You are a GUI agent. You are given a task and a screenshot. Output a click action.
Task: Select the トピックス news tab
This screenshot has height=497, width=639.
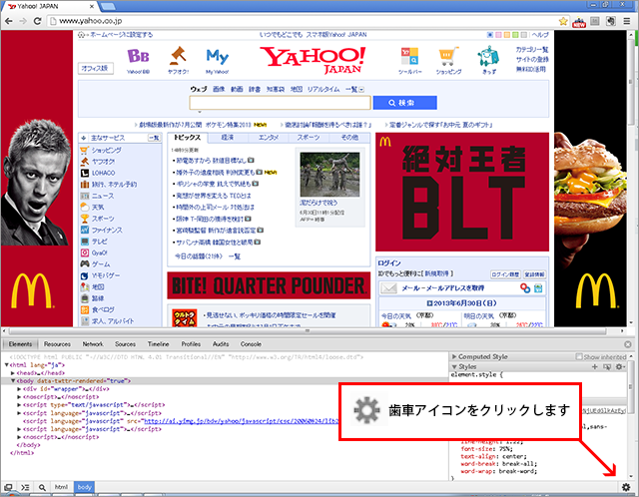coord(188,138)
